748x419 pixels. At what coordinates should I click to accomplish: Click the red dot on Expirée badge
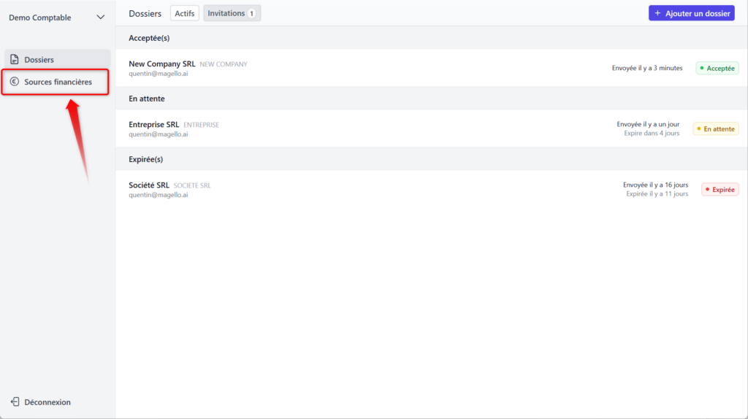click(x=708, y=190)
